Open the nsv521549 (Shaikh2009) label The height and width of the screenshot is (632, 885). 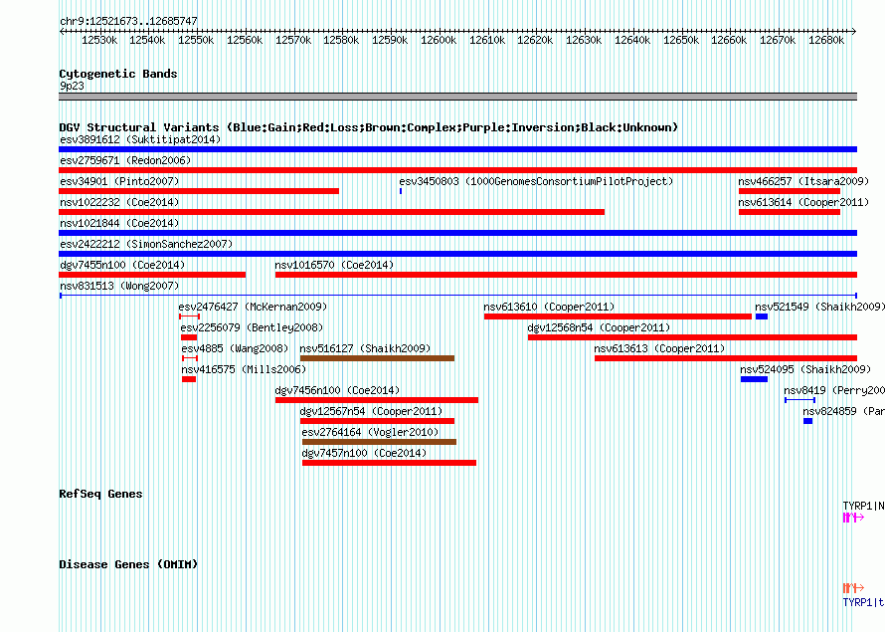tap(820, 307)
